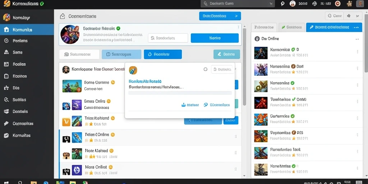Open three-dot menu for Nonusnina Ooif entry
This screenshot has width=368, height=184.
point(358,68)
